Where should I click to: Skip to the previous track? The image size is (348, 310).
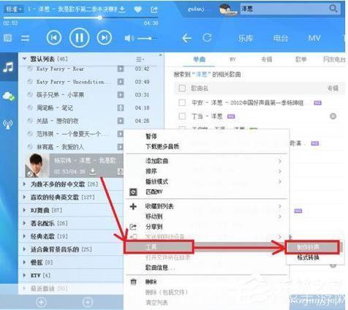54,38
